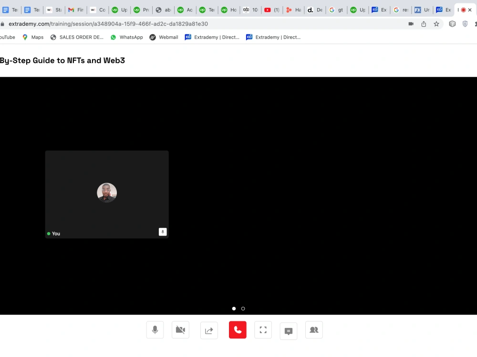The height and width of the screenshot is (357, 477).
Task: Open the chat panel icon
Action: pos(289,331)
